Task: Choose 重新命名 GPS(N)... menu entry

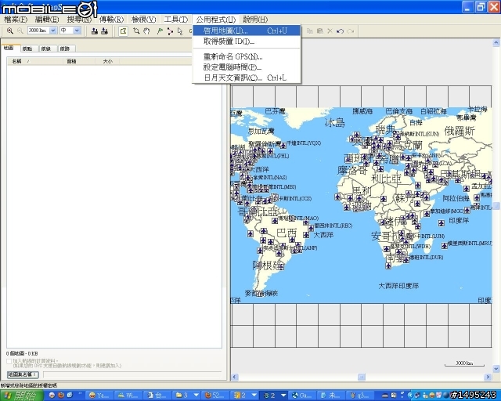Action: [247, 56]
